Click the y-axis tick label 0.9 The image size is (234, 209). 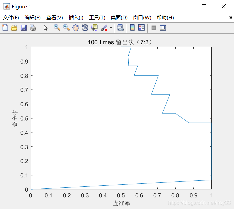coord(24,62)
